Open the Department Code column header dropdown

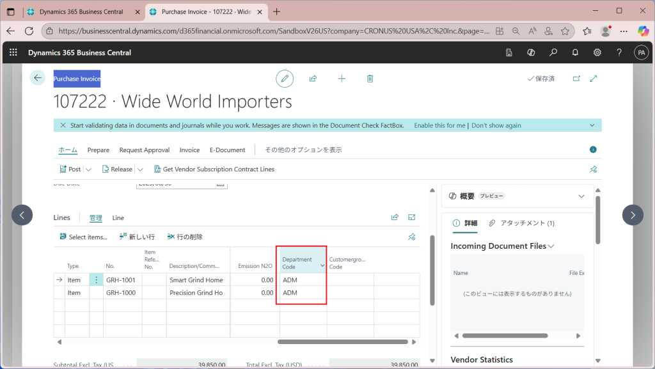(322, 265)
